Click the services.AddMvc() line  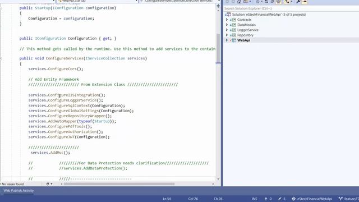[50, 153]
